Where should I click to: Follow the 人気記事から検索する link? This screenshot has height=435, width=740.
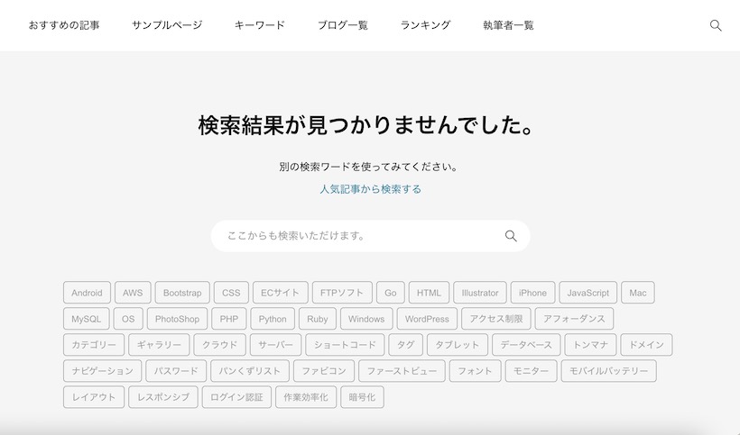(x=371, y=189)
